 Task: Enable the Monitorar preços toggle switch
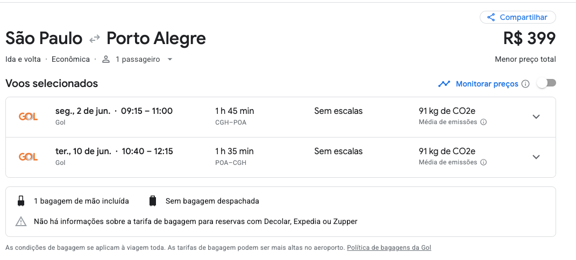point(546,83)
